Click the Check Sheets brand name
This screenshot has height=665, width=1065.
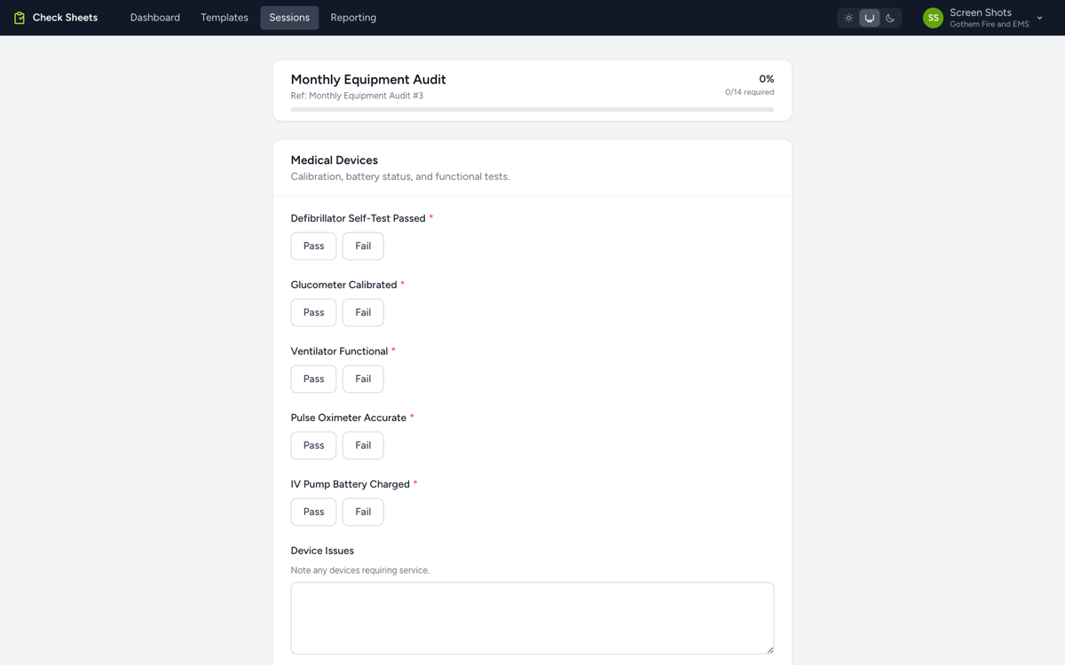[x=65, y=18]
